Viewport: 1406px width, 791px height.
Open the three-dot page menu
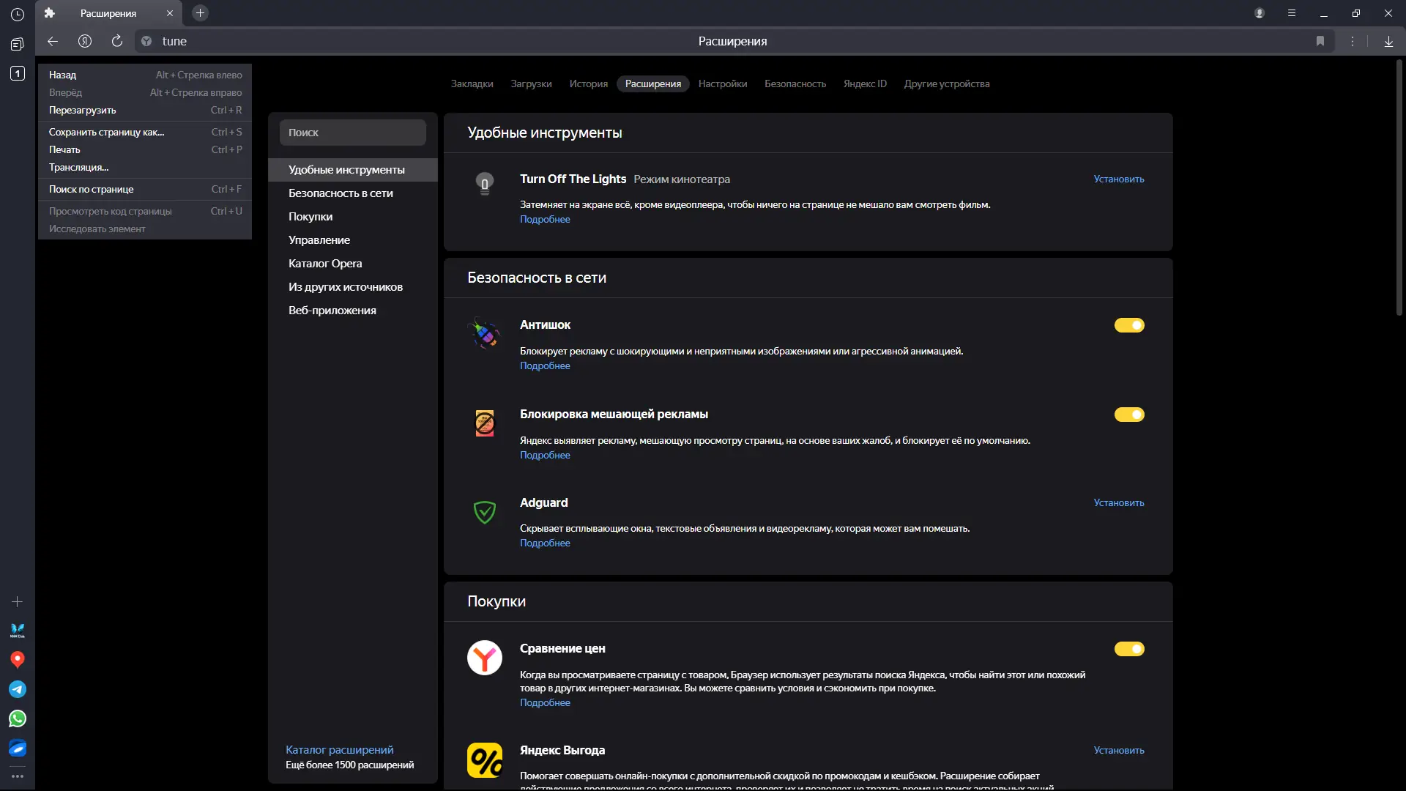1353,41
